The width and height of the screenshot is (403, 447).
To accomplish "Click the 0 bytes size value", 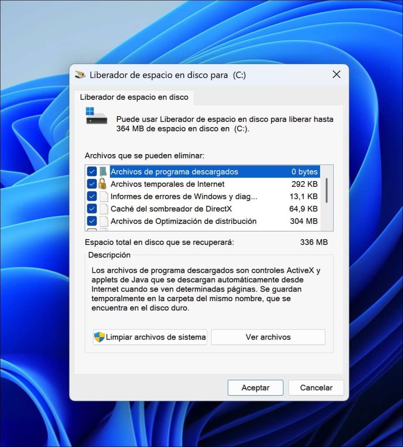I will 304,172.
